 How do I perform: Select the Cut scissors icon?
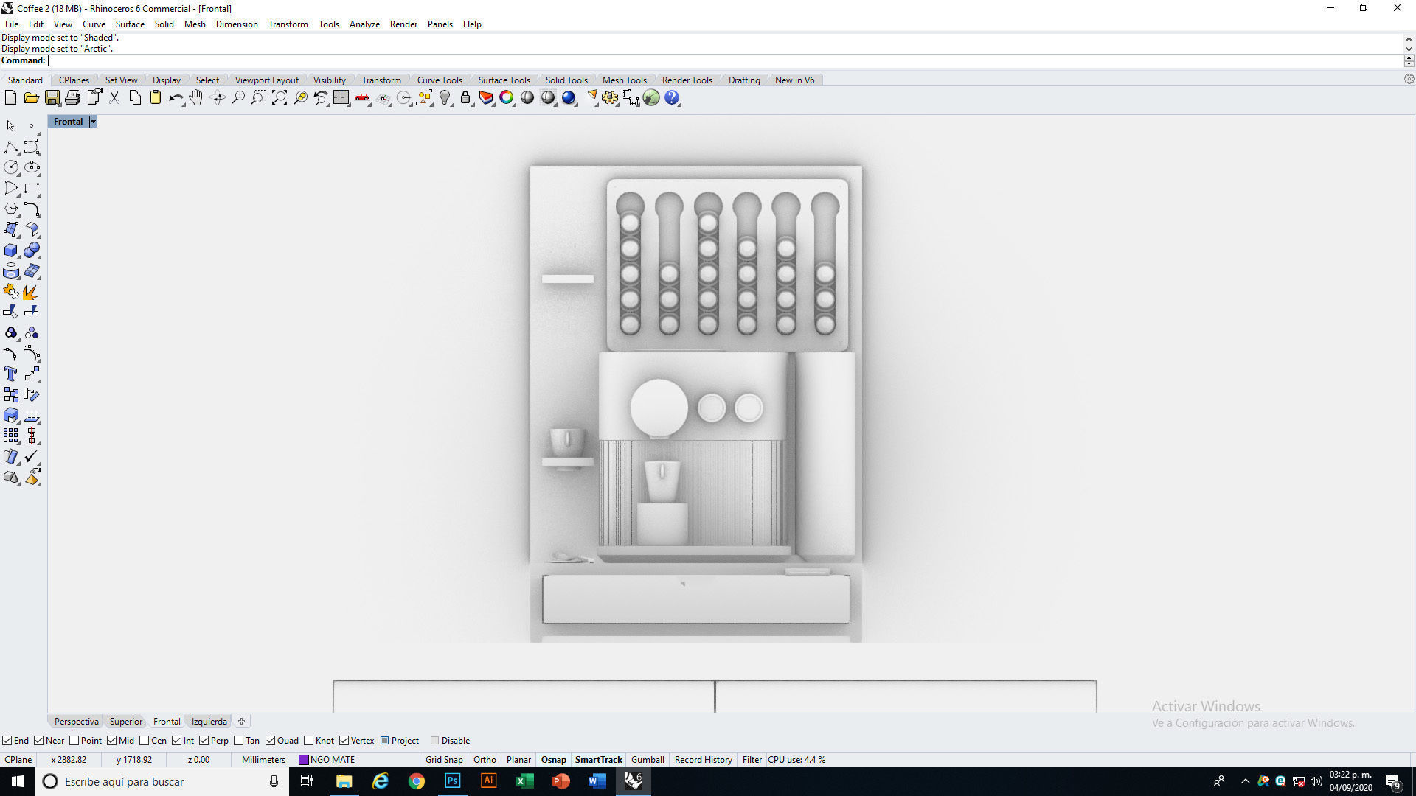click(x=114, y=98)
